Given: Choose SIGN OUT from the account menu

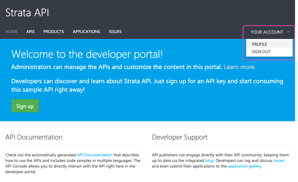Looking at the screenshot, I should coord(261,52).
